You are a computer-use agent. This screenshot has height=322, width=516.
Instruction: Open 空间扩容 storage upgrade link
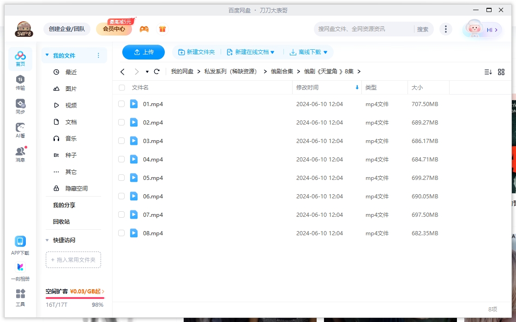point(74,292)
